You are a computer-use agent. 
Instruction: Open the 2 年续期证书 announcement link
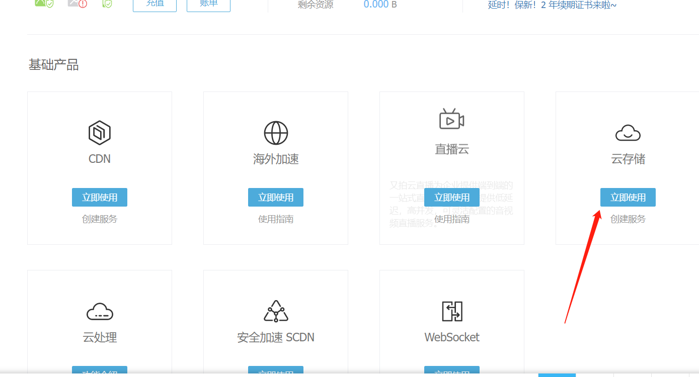[x=552, y=5]
